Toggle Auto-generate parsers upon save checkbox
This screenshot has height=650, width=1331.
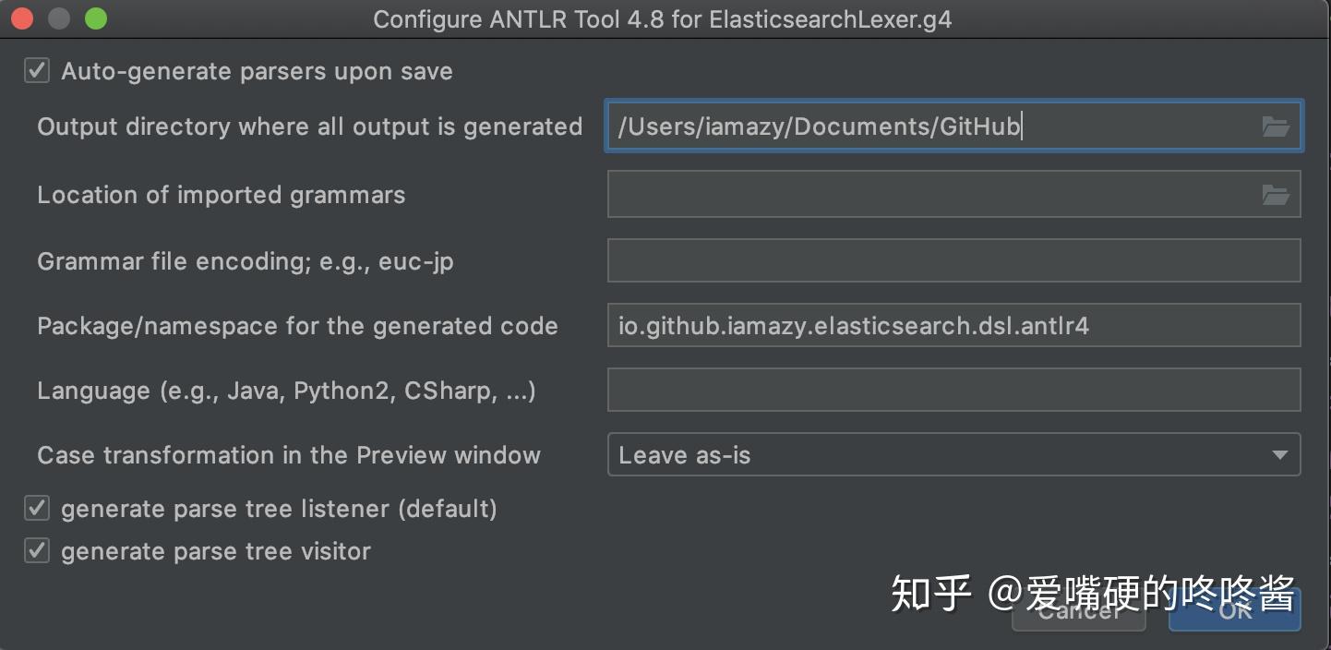click(x=37, y=71)
